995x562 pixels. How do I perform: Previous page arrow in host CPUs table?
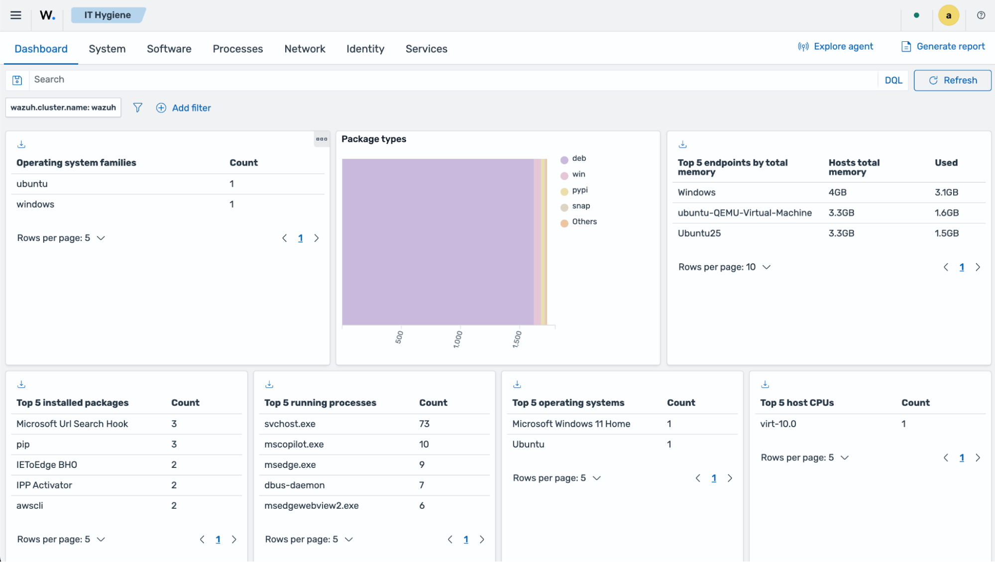946,458
